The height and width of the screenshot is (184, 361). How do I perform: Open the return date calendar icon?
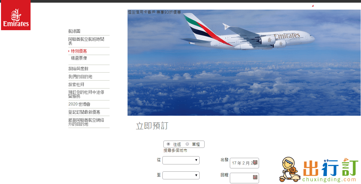tap(255, 177)
